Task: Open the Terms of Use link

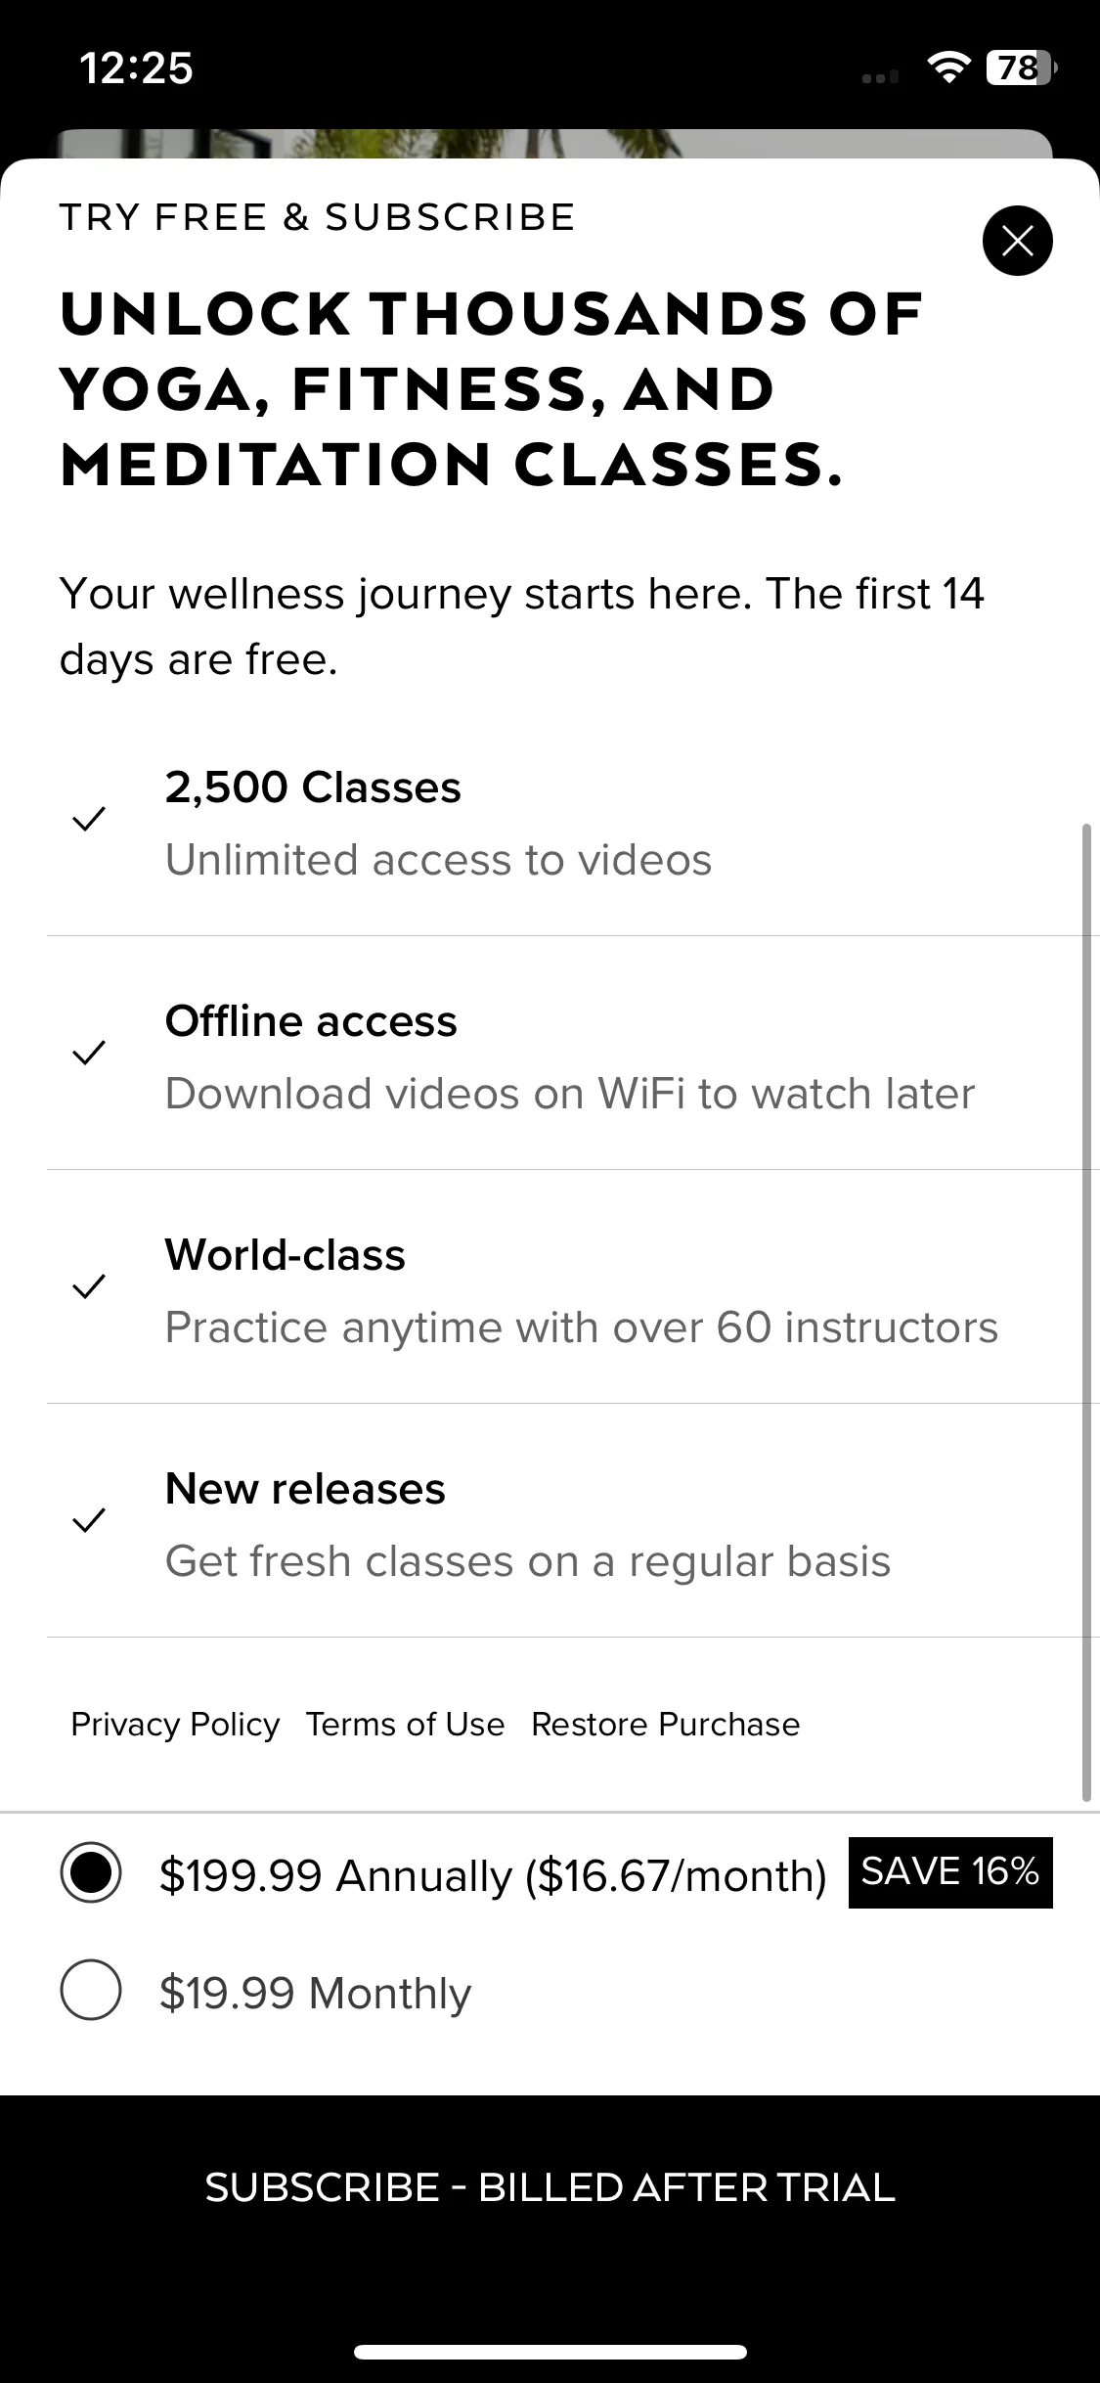Action: tap(405, 1724)
